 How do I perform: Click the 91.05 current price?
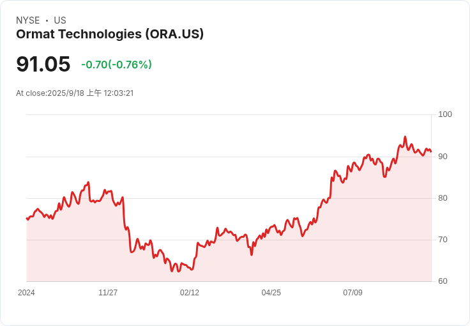coord(43,64)
